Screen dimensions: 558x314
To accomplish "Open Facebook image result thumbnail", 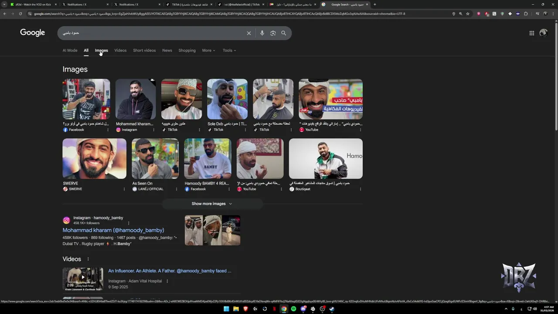I will click(x=86, y=99).
